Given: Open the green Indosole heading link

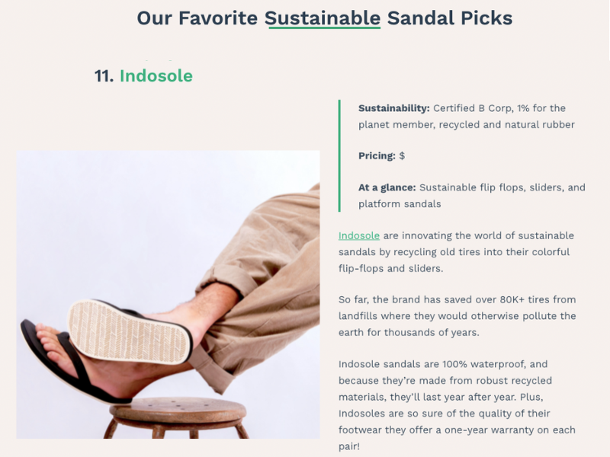Looking at the screenshot, I should point(156,75).
